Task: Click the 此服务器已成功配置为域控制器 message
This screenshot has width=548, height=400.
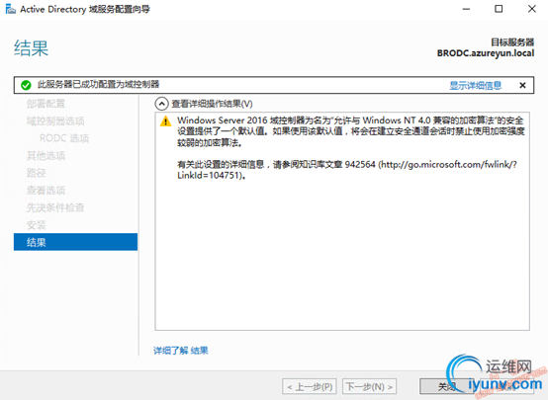Action: tap(98, 85)
